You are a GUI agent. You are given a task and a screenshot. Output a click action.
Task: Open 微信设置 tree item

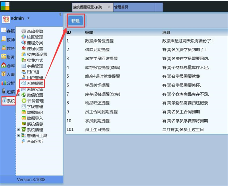(x=32, y=95)
